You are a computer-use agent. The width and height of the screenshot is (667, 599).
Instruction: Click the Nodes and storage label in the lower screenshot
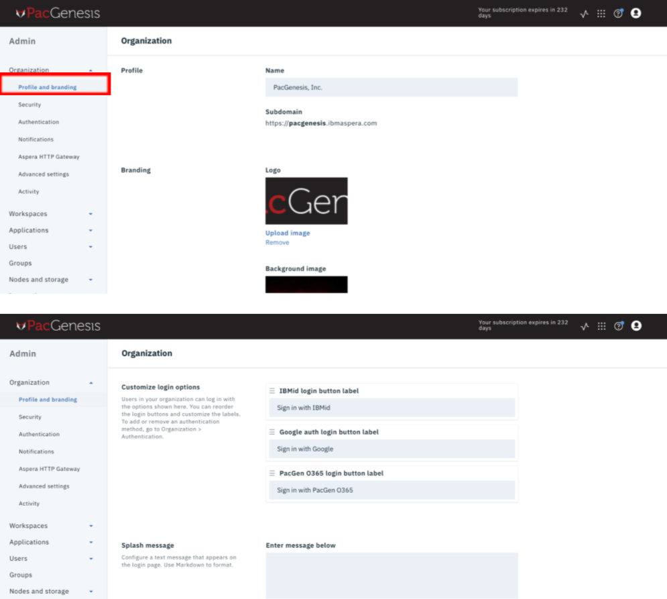click(39, 592)
